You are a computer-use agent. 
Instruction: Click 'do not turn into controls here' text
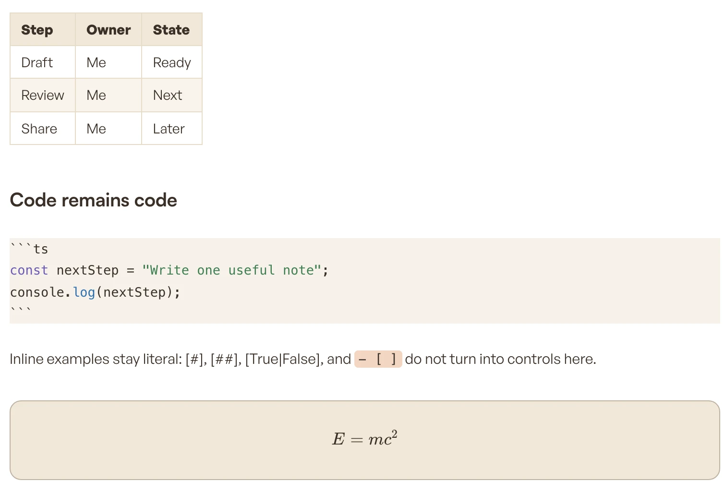point(499,359)
